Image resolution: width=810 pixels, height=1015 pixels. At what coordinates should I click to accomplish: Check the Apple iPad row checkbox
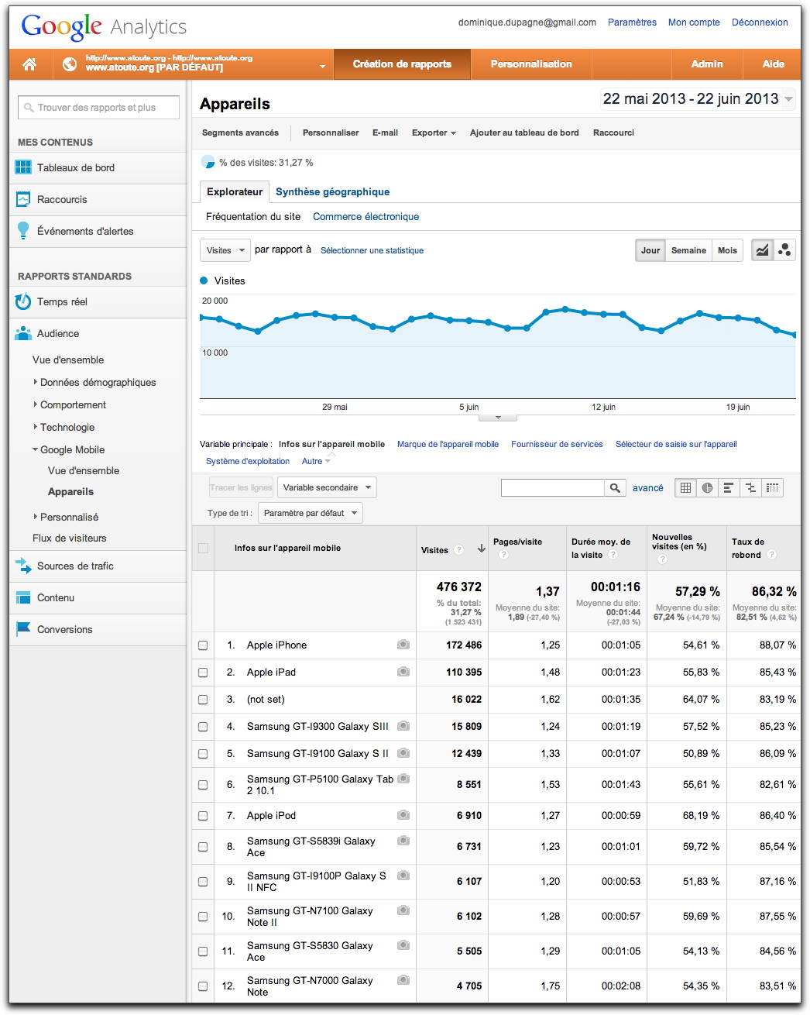[x=203, y=673]
